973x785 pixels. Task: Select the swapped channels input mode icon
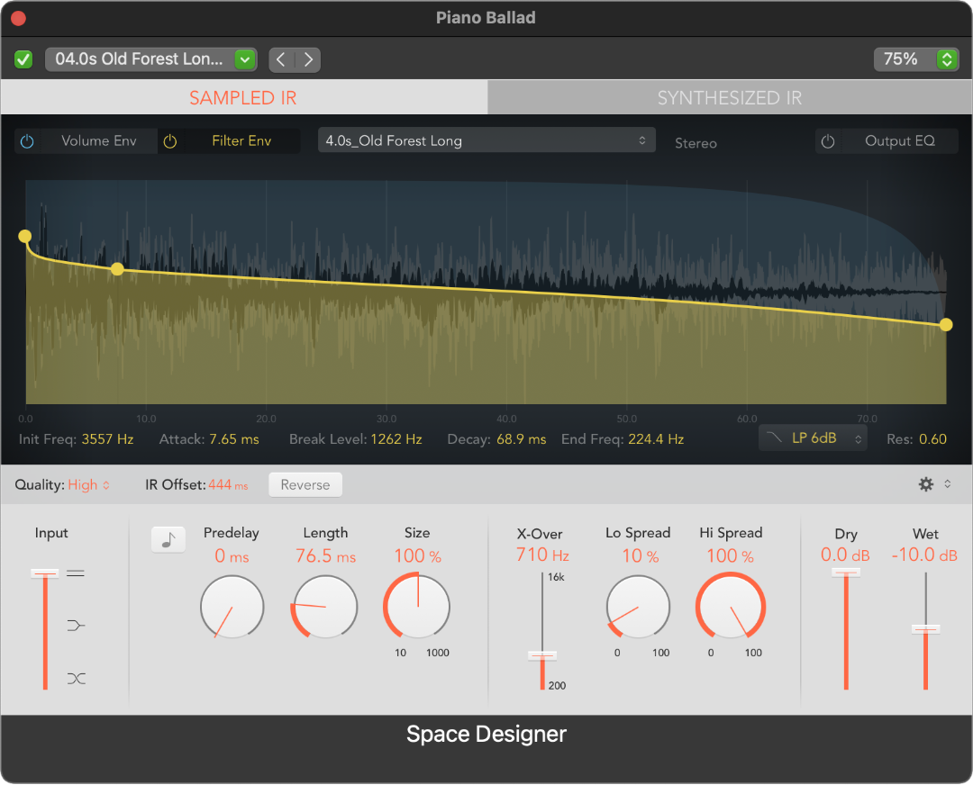(x=76, y=679)
